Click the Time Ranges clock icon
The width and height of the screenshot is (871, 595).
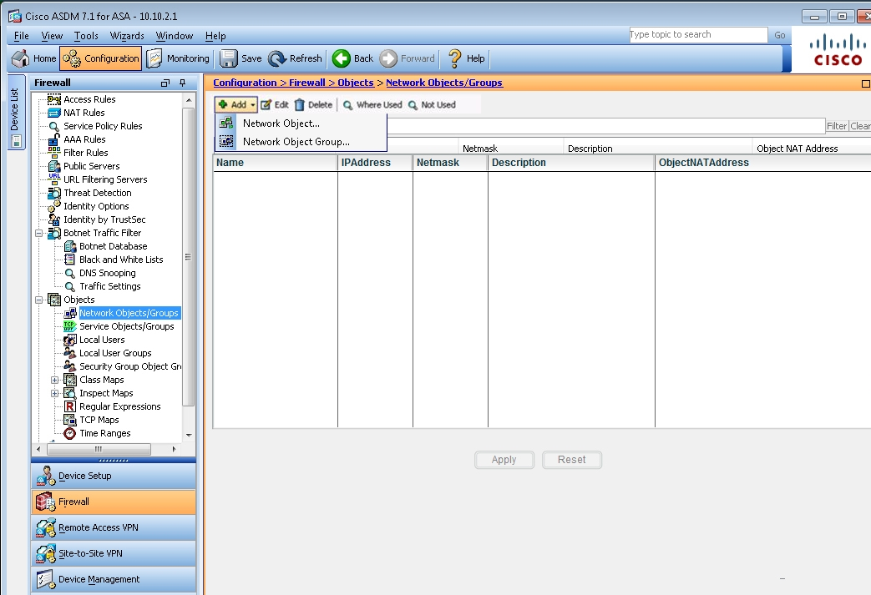point(69,433)
